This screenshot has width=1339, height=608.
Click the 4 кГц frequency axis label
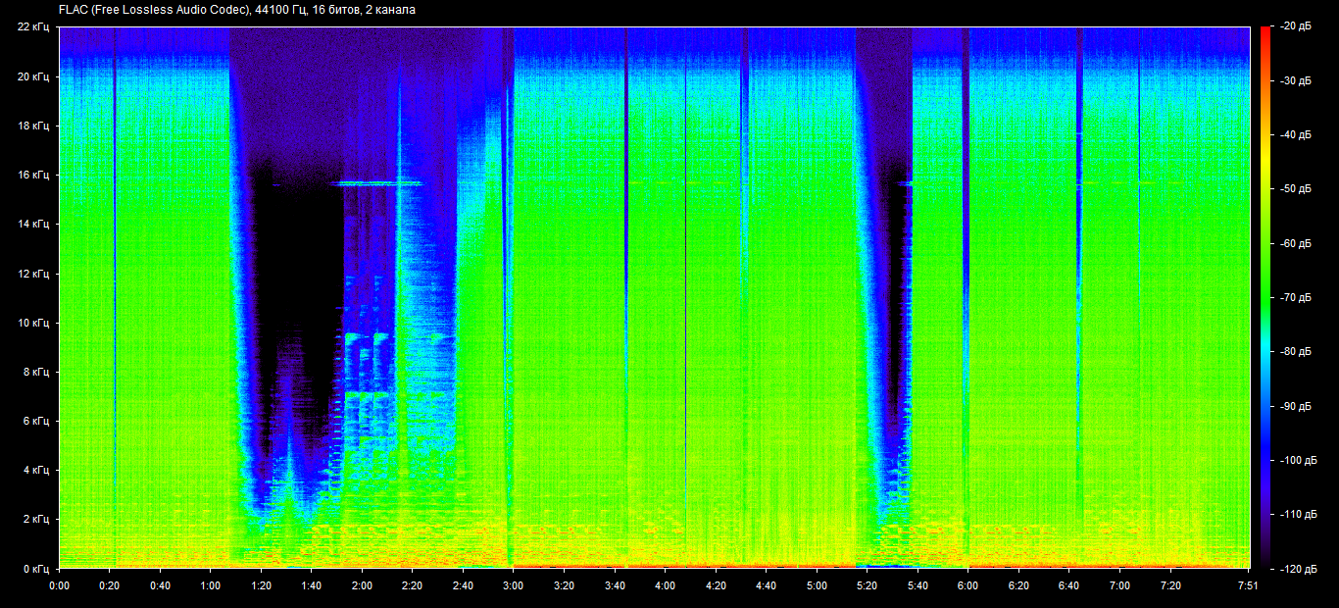tap(36, 470)
